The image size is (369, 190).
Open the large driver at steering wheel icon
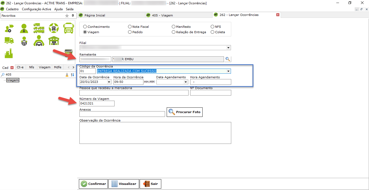tap(39, 41)
